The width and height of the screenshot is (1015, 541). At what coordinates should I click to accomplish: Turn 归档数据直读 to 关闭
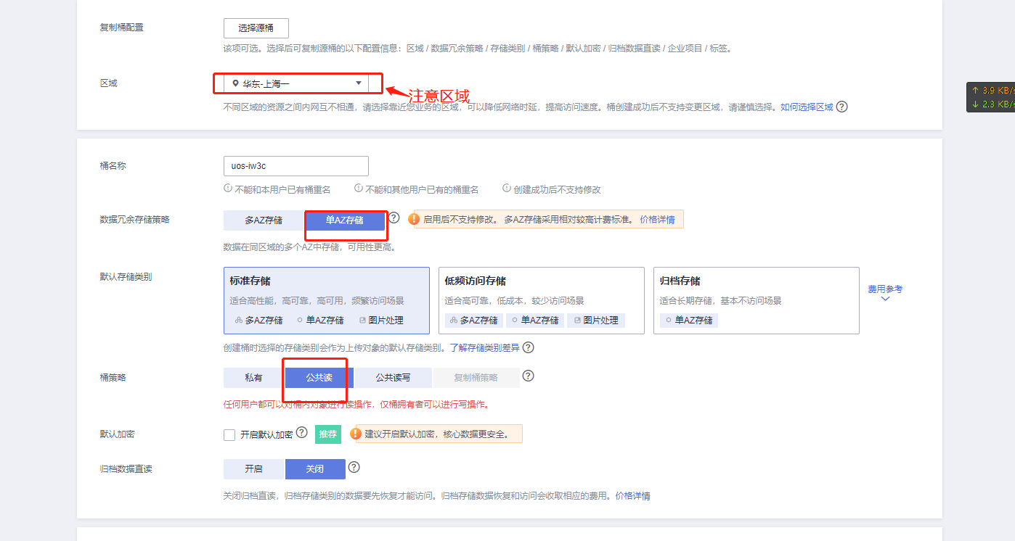point(315,469)
